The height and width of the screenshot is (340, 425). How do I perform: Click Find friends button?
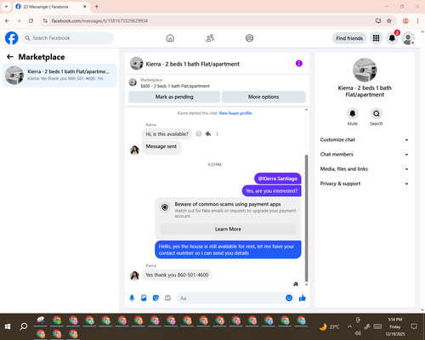(x=349, y=38)
